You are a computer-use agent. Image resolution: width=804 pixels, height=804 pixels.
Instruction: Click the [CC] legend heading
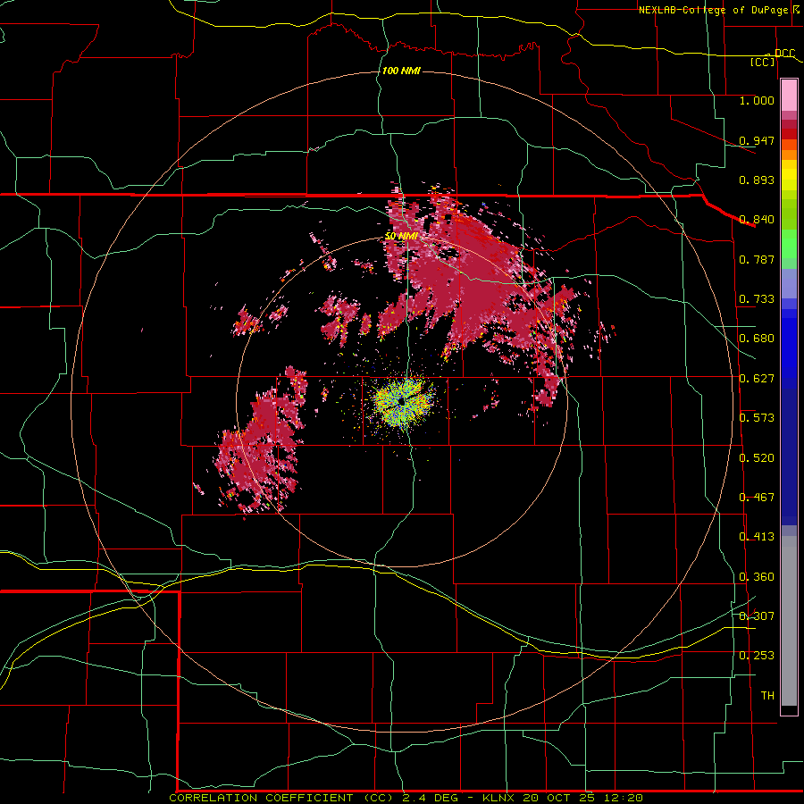coord(763,62)
